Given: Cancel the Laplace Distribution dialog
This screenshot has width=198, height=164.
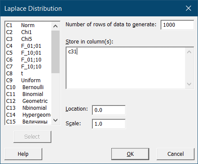Looking at the screenshot, I should click(176, 154).
